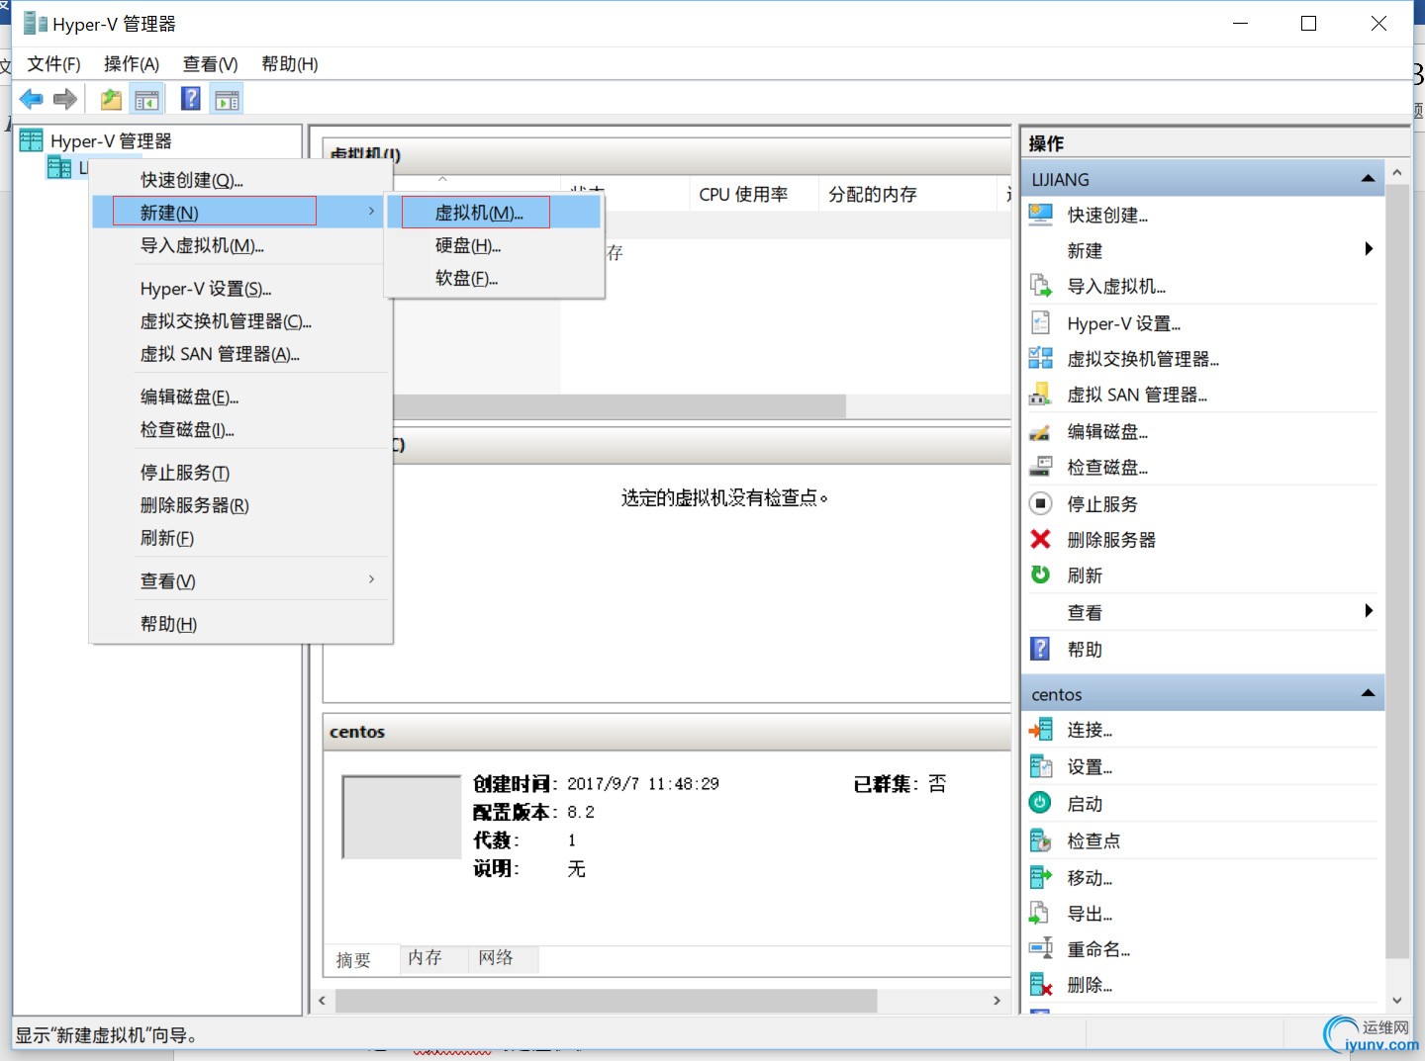This screenshot has width=1425, height=1061.
Task: Click the CPU 使用率 column header
Action: pyautogui.click(x=753, y=194)
